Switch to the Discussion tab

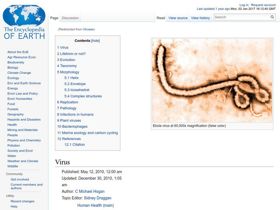(x=70, y=18)
